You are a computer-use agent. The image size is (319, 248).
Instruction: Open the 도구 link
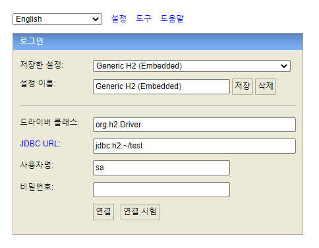[x=144, y=18]
